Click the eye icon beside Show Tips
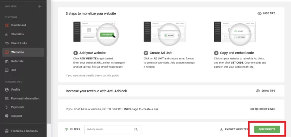This screenshot has height=137, width=291. [257, 91]
